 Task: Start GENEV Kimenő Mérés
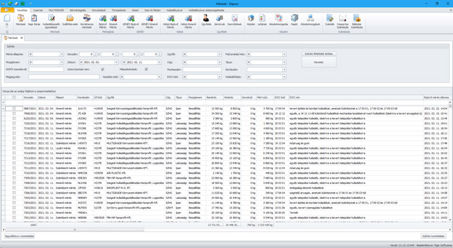(x=149, y=21)
